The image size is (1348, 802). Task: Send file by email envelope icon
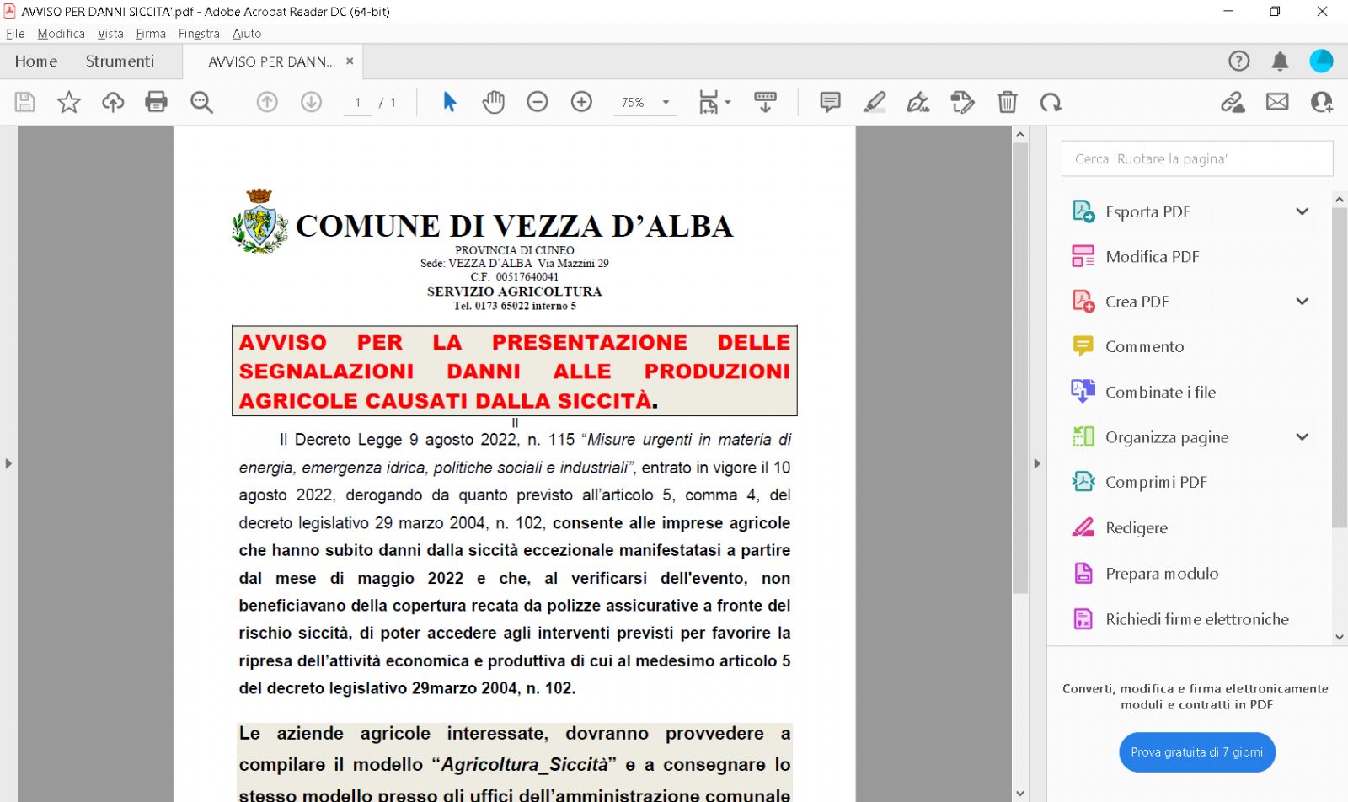pyautogui.click(x=1277, y=102)
